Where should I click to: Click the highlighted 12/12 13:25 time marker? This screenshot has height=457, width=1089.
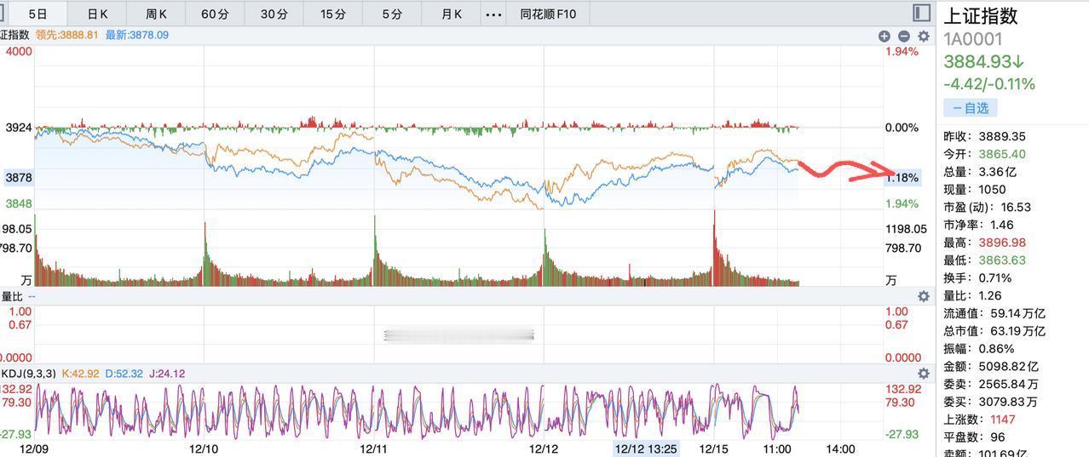tap(646, 448)
